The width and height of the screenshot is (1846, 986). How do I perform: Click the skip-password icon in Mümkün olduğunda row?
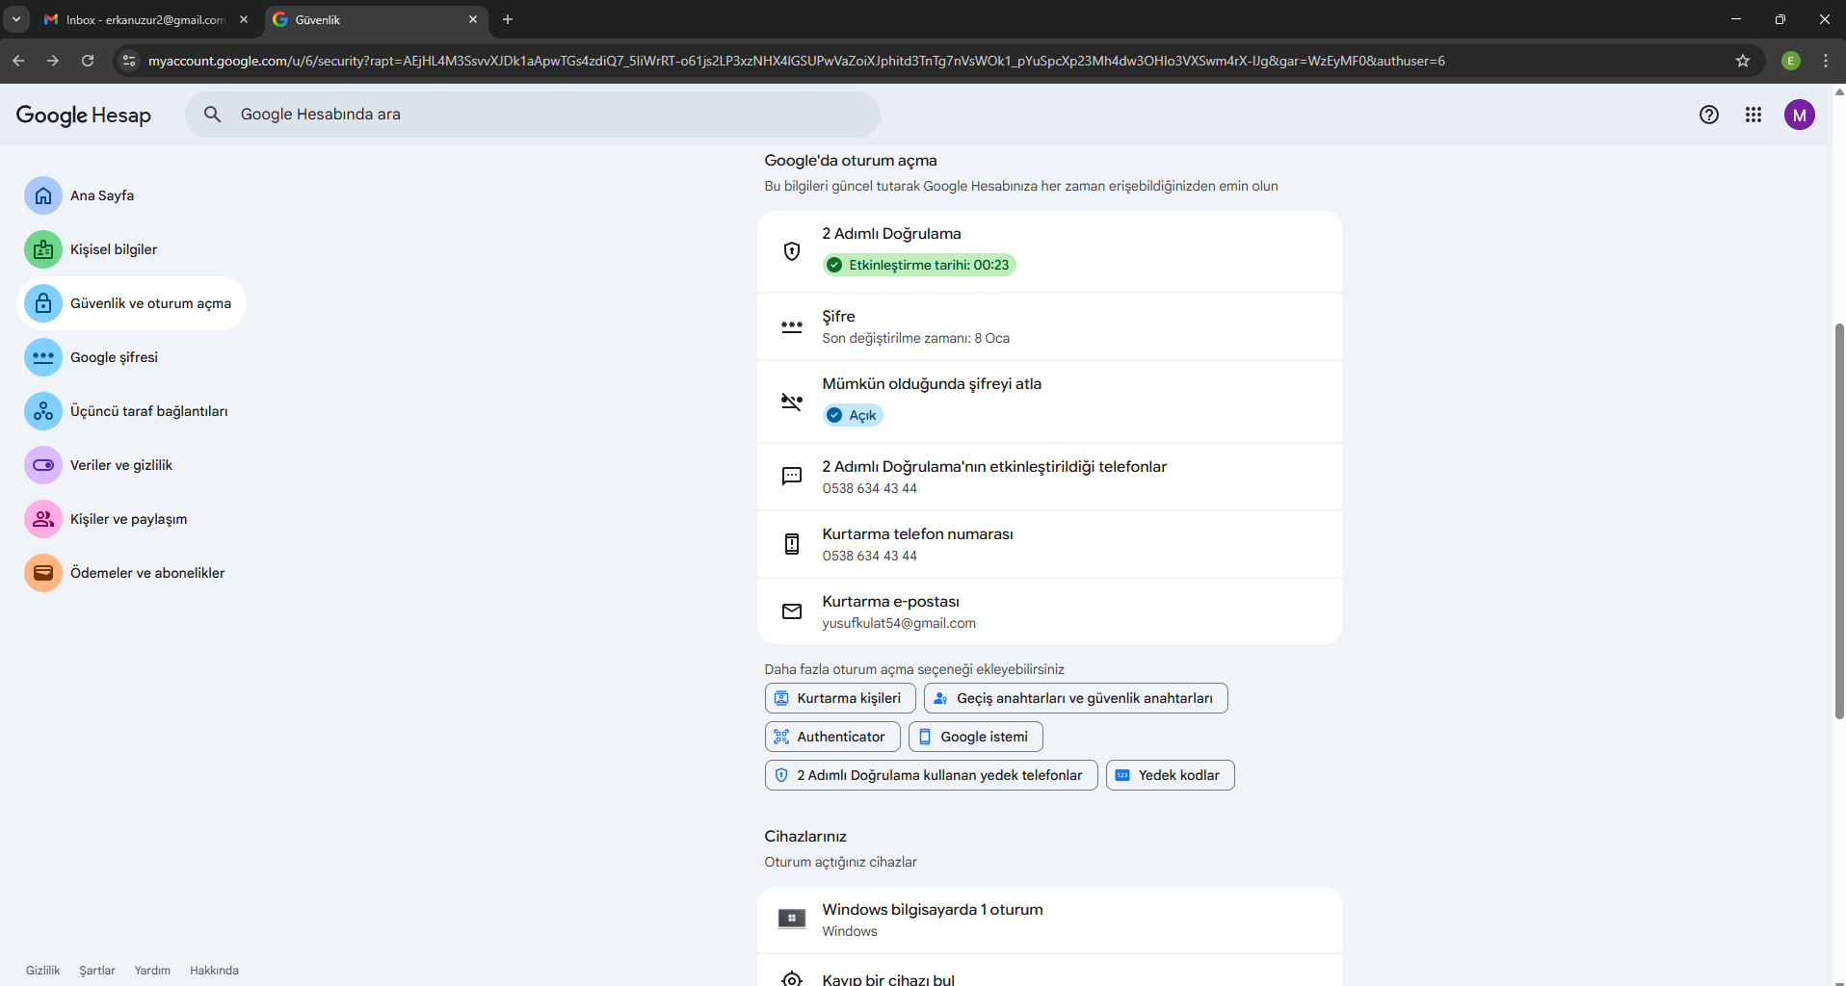click(792, 402)
